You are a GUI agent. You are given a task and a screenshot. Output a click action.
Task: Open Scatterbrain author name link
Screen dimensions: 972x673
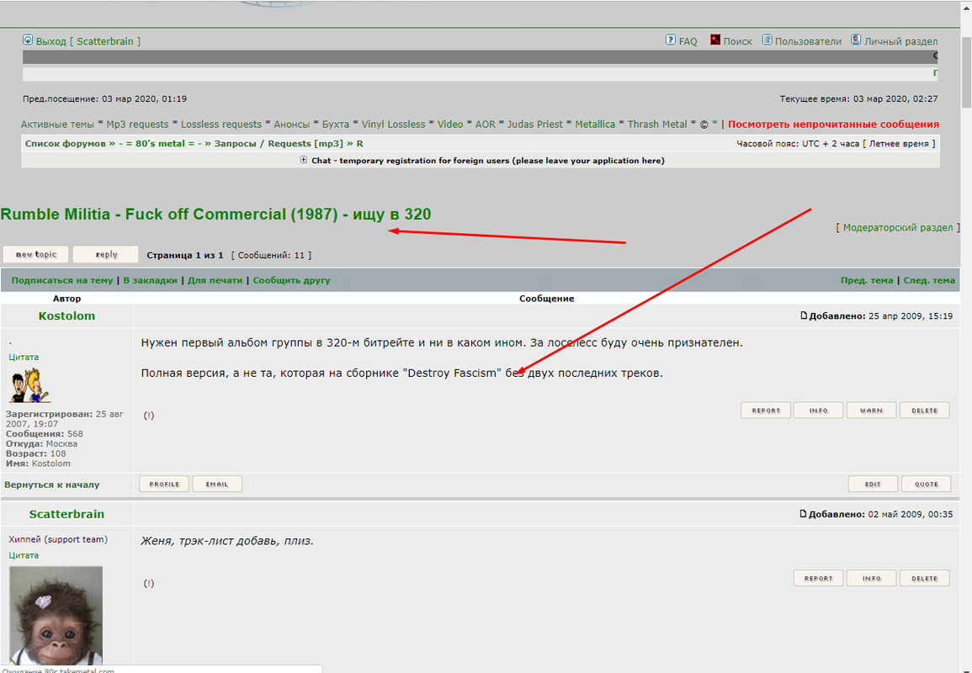tap(67, 514)
